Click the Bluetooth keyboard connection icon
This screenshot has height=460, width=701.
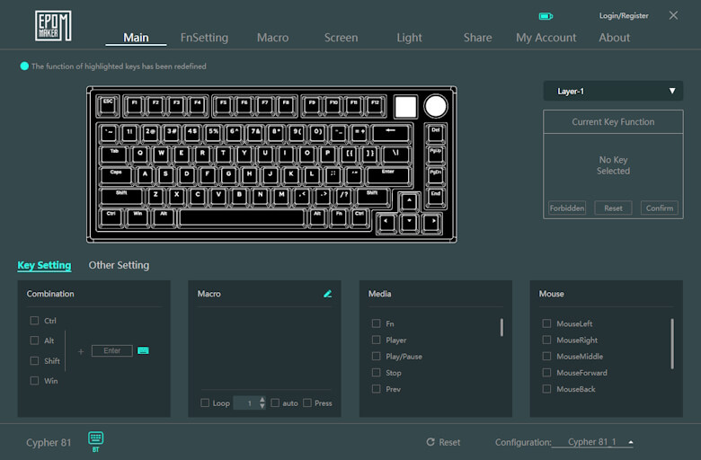pos(96,439)
